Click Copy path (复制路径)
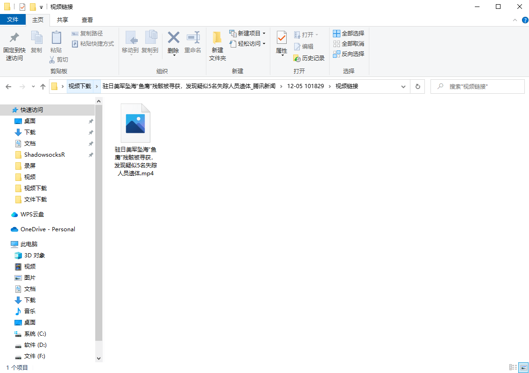 click(87, 34)
